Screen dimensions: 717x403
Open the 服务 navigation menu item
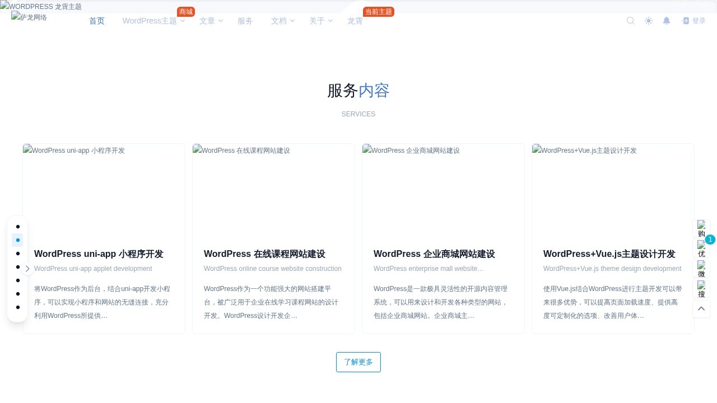click(245, 21)
